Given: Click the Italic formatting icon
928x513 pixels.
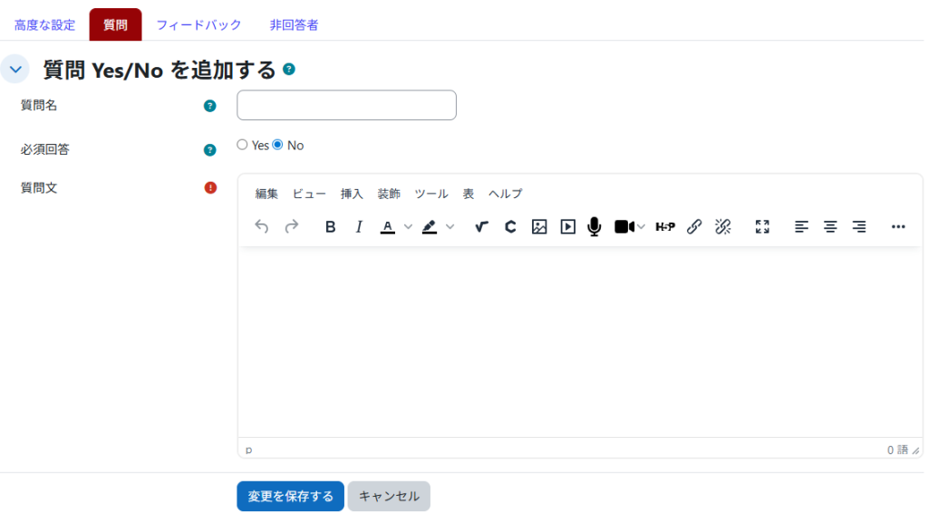Looking at the screenshot, I should [x=359, y=227].
